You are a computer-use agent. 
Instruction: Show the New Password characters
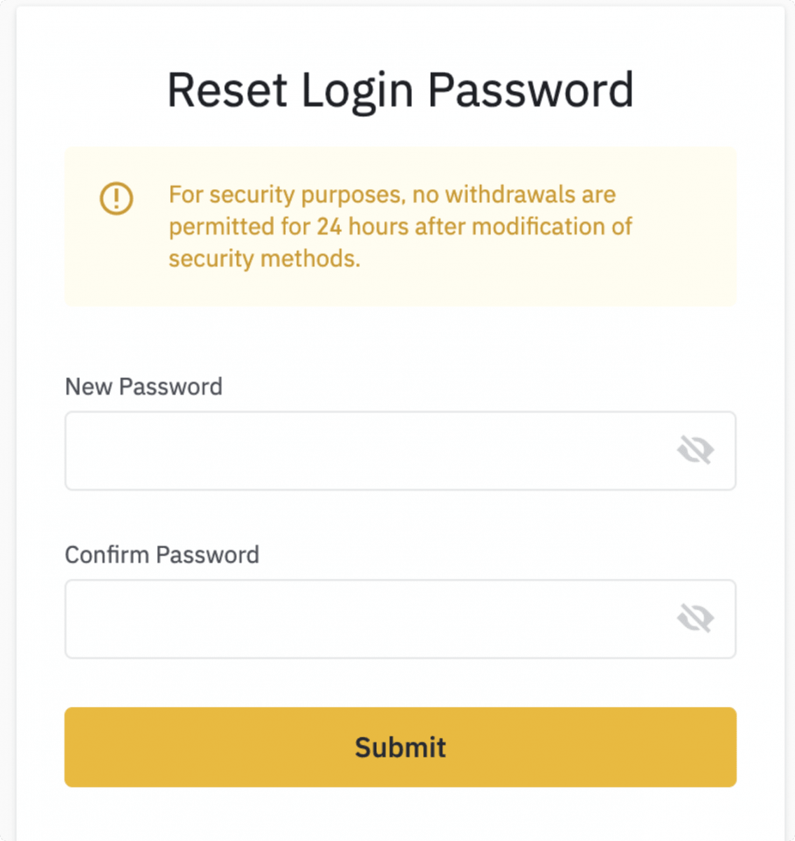(x=695, y=450)
